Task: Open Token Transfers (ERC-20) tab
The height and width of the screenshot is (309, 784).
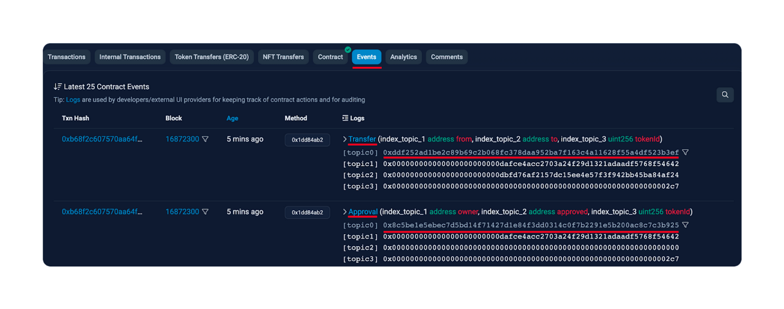Action: click(x=212, y=57)
